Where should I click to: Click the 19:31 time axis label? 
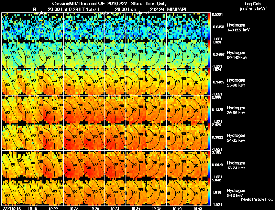click(115, 208)
